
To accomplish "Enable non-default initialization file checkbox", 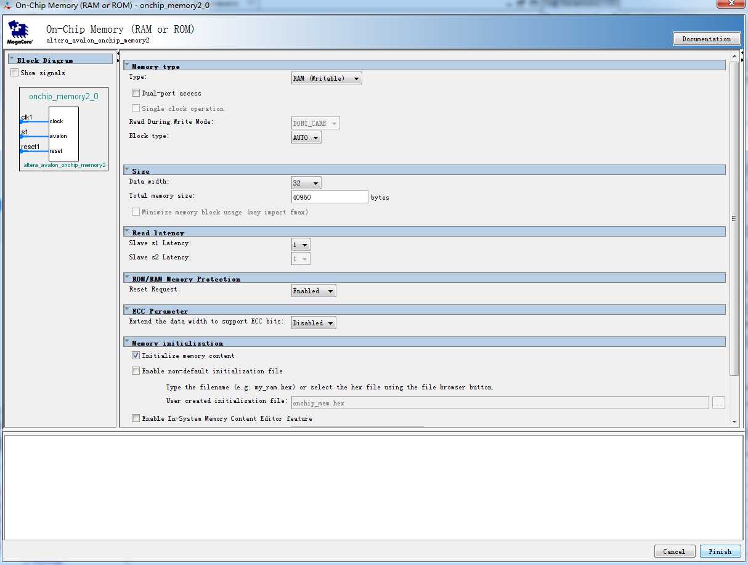I will pyautogui.click(x=136, y=371).
